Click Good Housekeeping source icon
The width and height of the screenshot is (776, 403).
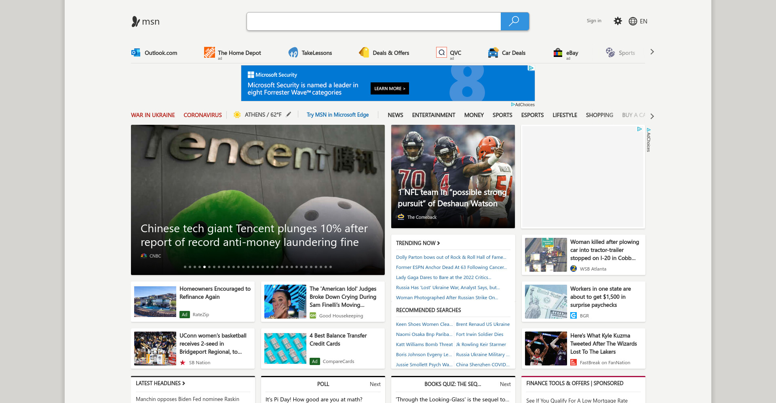pos(313,315)
